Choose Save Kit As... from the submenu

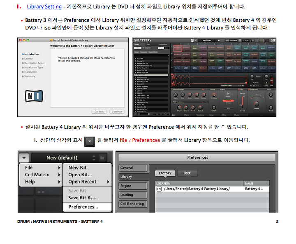point(87,198)
